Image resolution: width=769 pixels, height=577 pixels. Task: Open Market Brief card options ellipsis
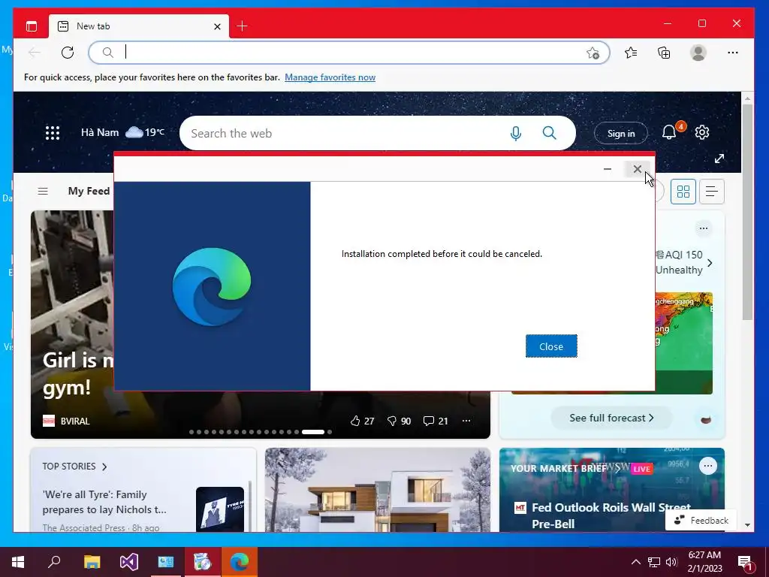click(707, 466)
